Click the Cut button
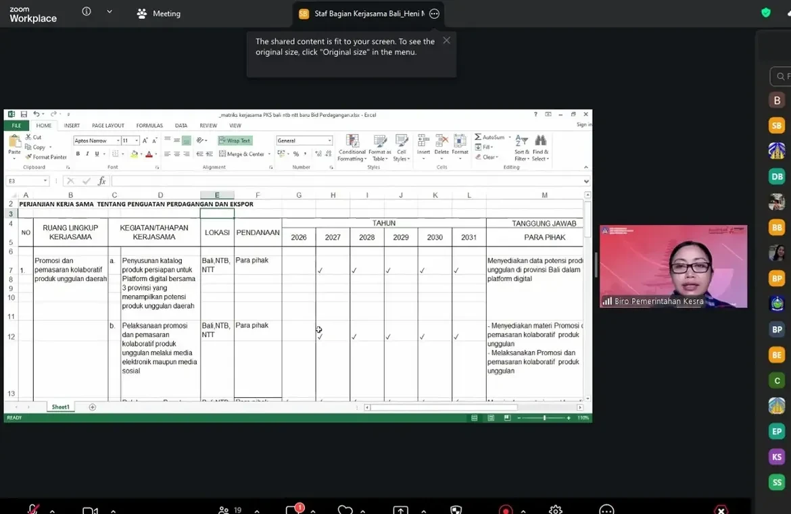791x514 pixels. (33, 137)
